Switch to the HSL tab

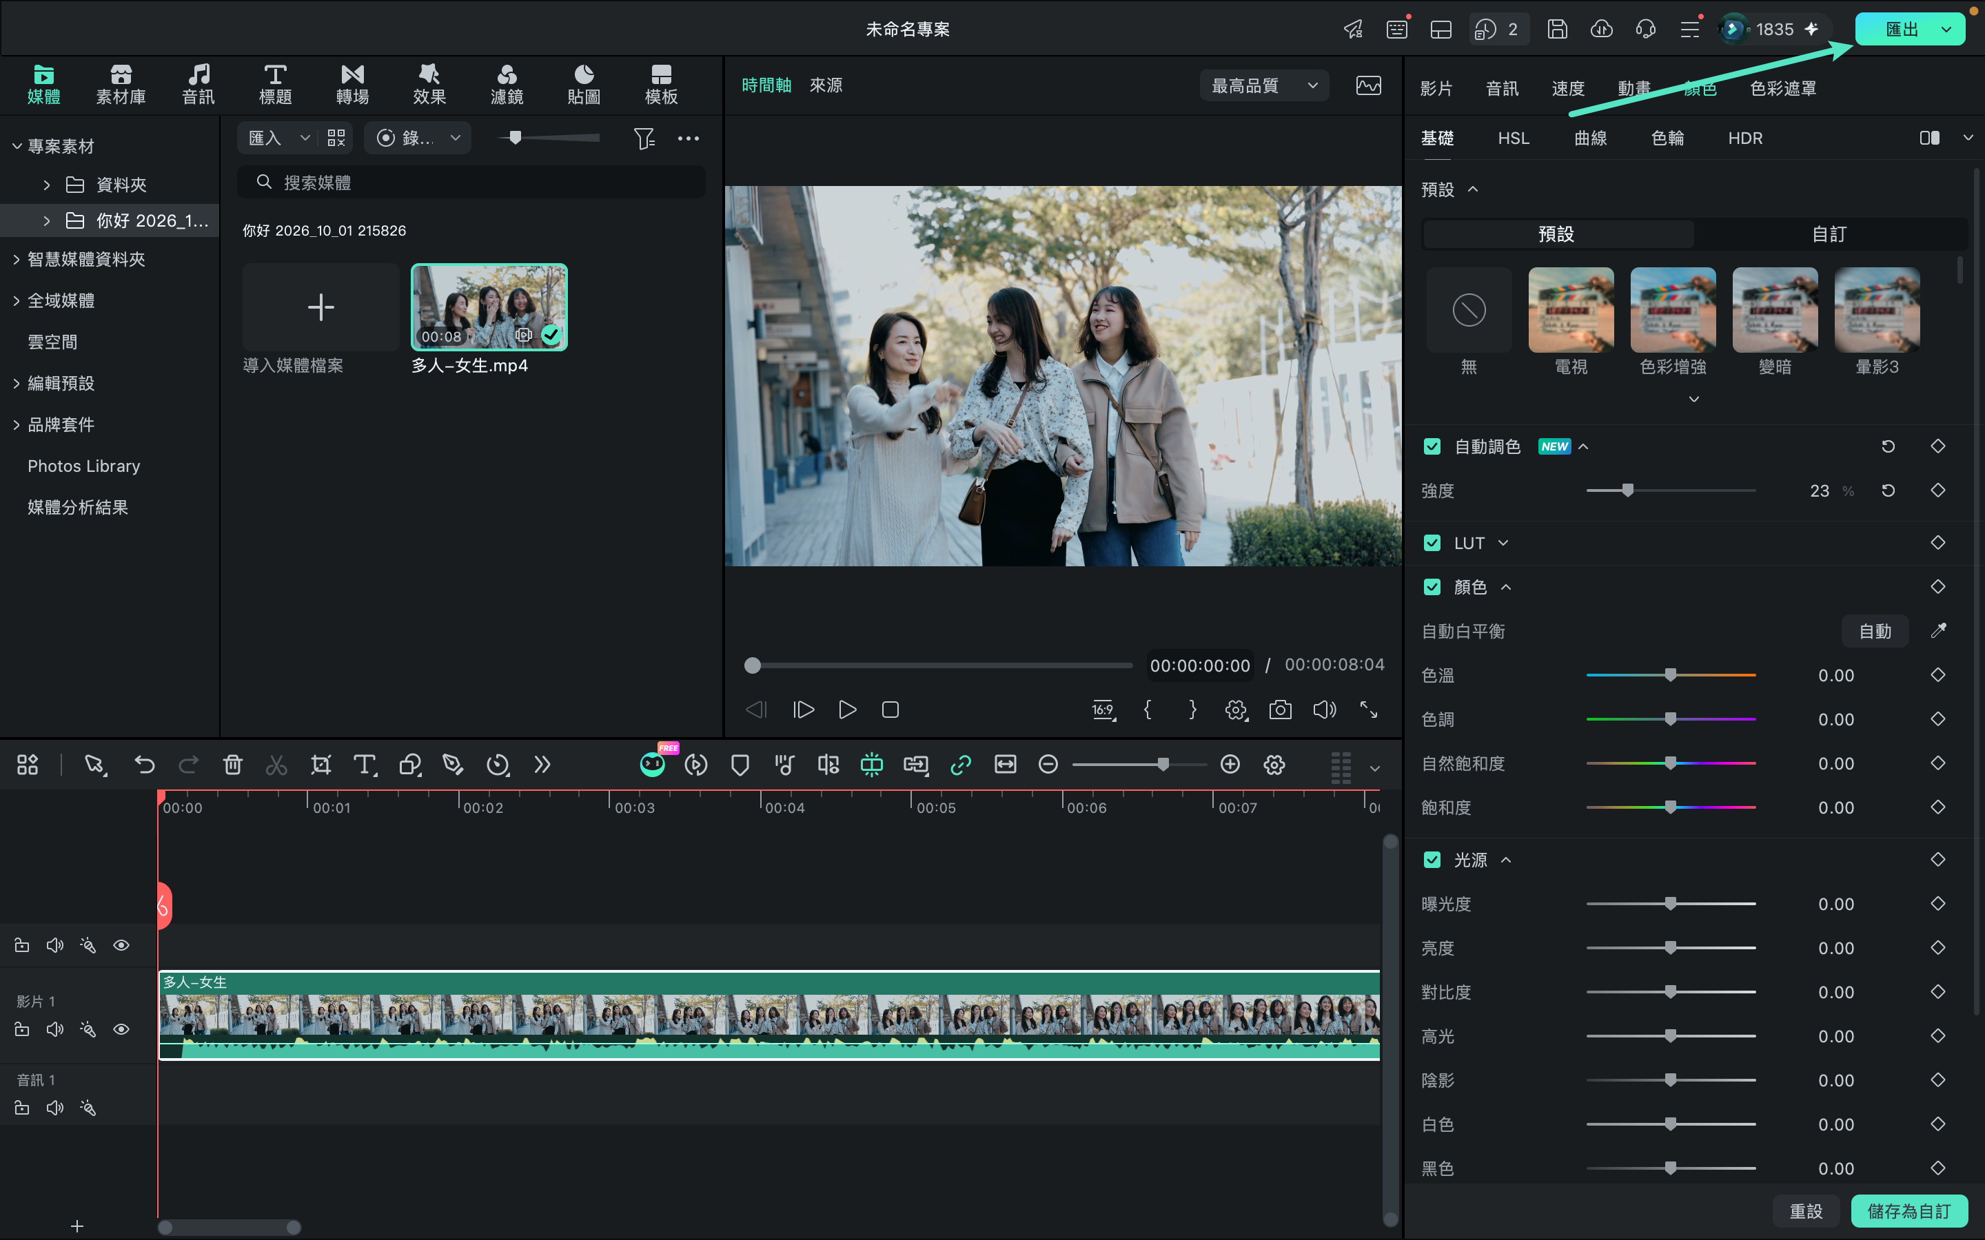coord(1514,138)
